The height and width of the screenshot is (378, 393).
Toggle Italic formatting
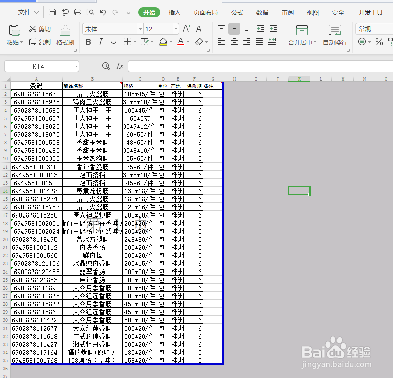click(x=101, y=42)
